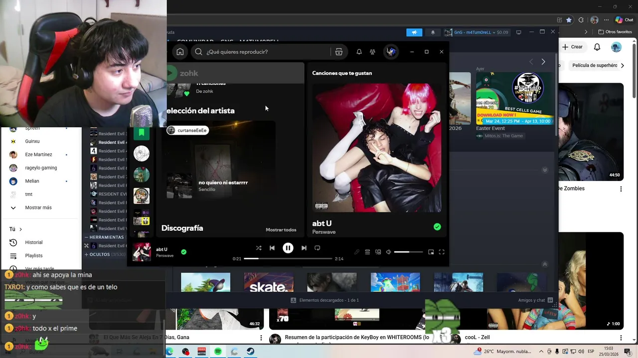Viewport: 638px width, 358px height.
Task: Open Spotify friends activity icon
Action: coord(372,52)
